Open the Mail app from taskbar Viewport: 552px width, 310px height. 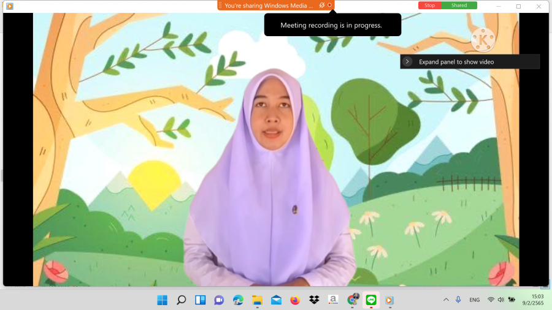276,300
